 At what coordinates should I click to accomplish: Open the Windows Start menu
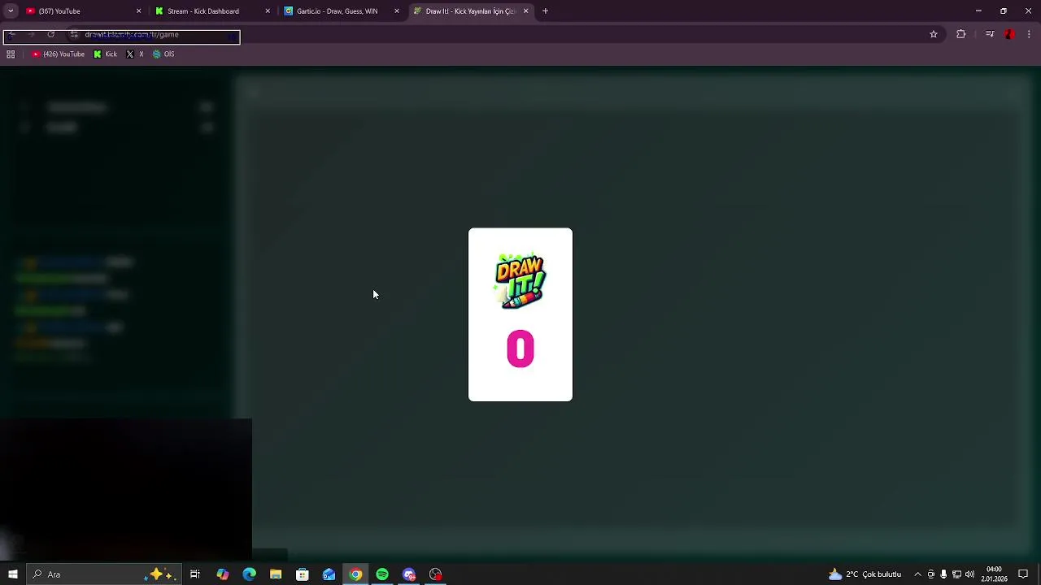(13, 574)
